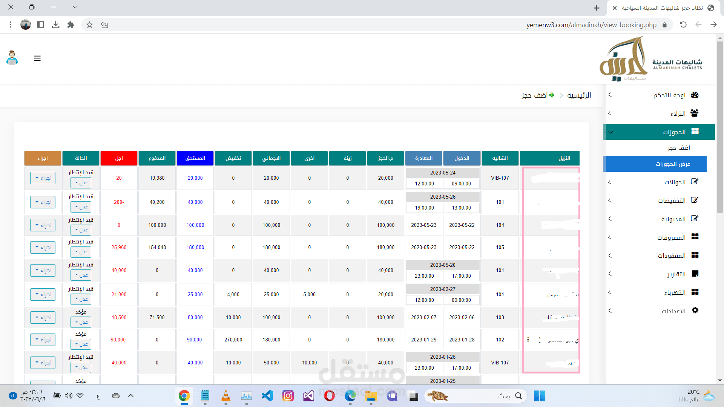Open عدل dropdown in first booking row
Screen dimensions: 724x407
point(81,183)
